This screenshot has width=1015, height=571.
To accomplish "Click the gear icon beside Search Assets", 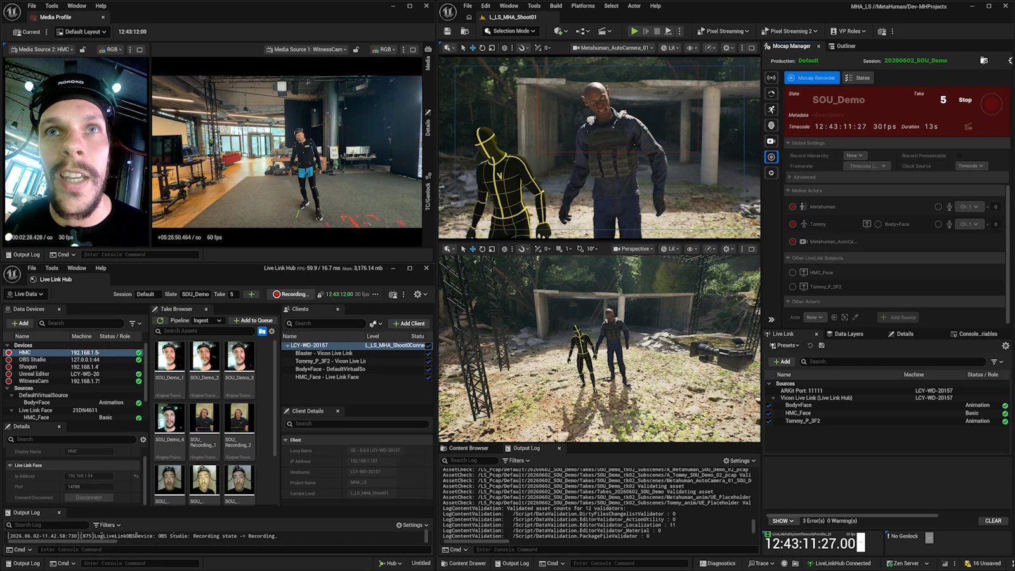I will click(x=272, y=331).
